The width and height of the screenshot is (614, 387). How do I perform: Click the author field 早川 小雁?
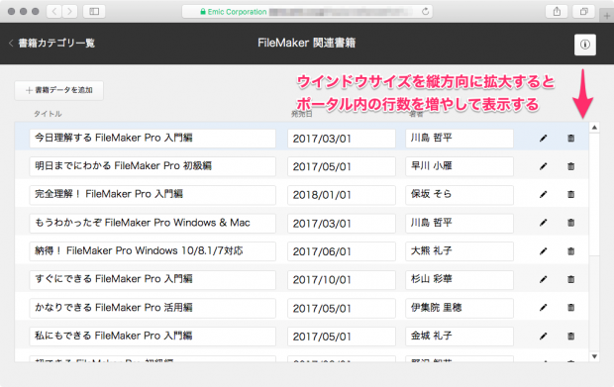pos(460,166)
